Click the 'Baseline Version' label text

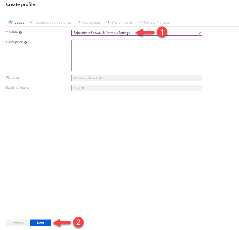coord(18,87)
